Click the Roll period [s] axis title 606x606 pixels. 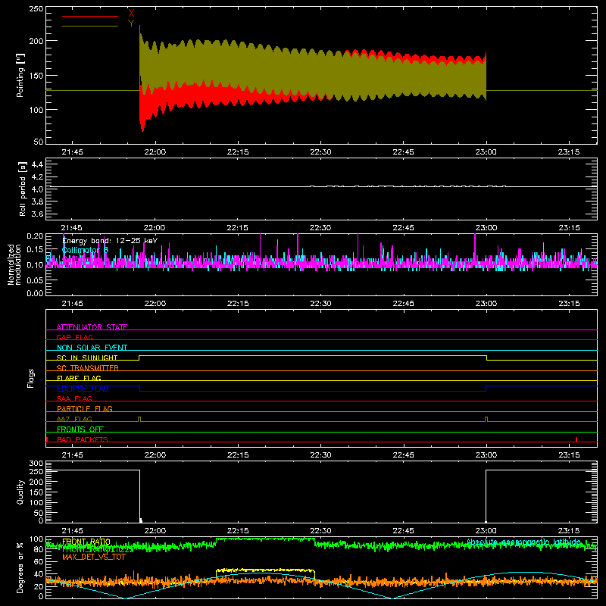[22, 189]
